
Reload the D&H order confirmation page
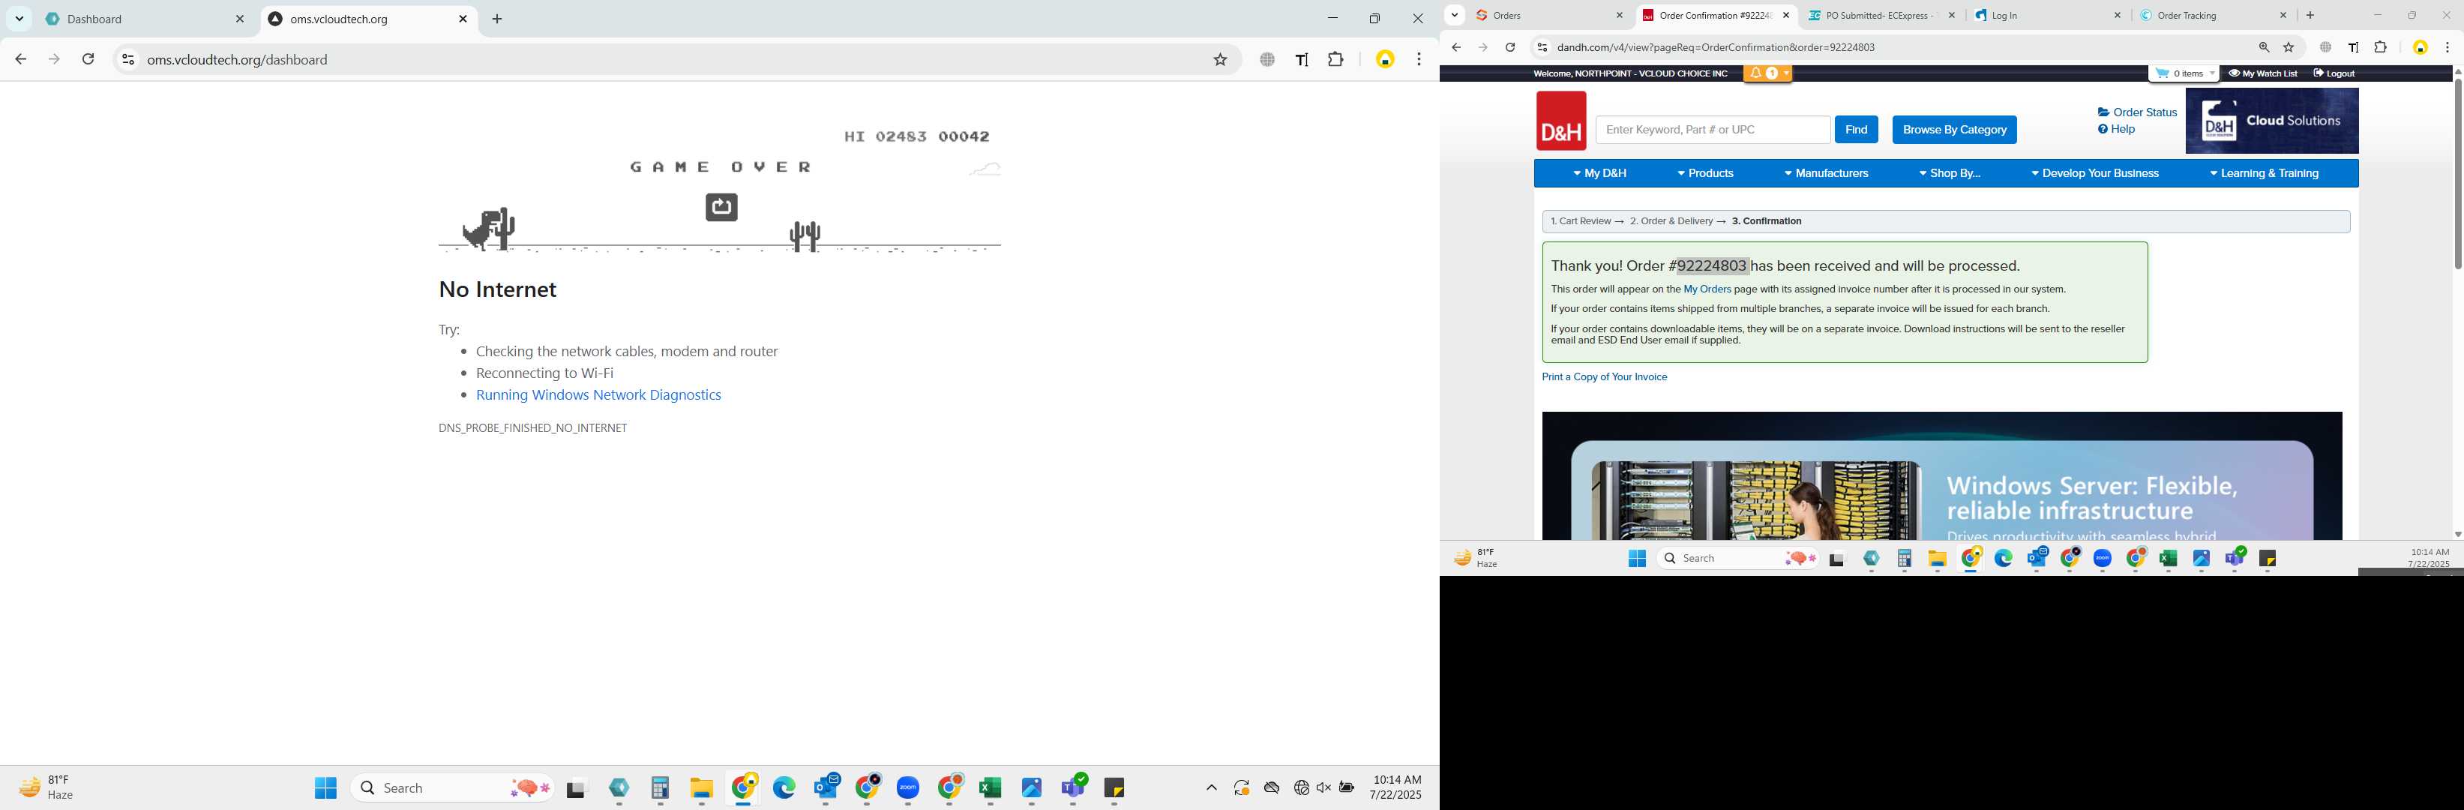click(x=1509, y=46)
